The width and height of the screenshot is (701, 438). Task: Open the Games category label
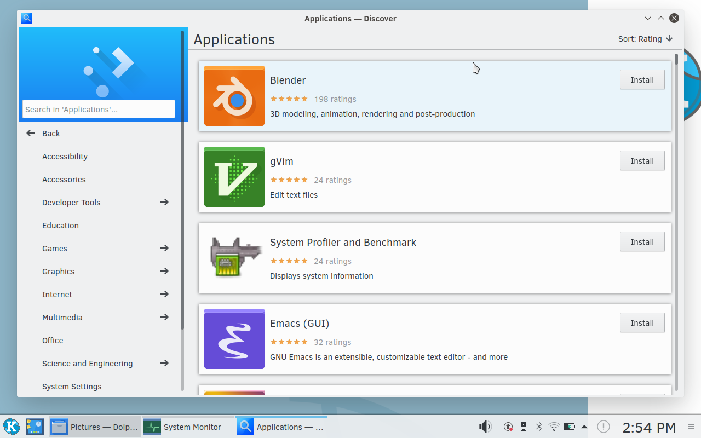55,249
